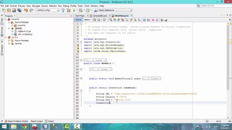Open the Refactor menu

[53, 6]
